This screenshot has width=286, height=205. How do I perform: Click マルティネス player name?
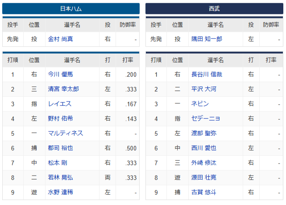click(x=66, y=133)
